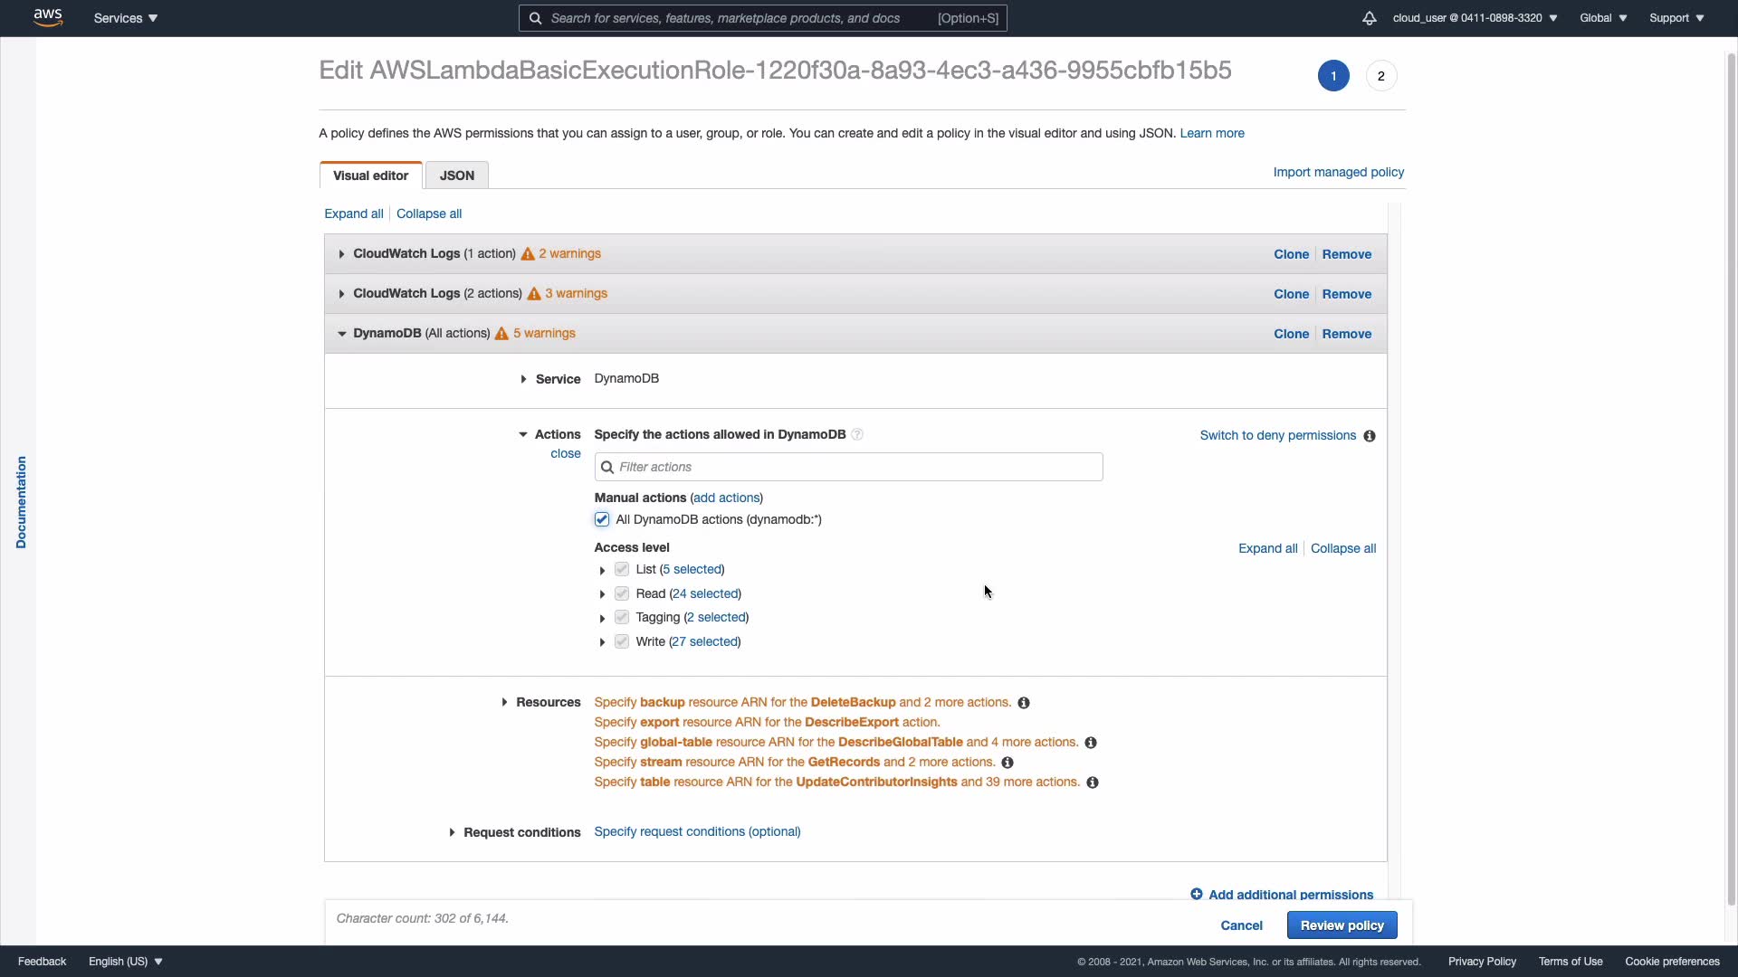Open Import managed policy link

(1338, 172)
